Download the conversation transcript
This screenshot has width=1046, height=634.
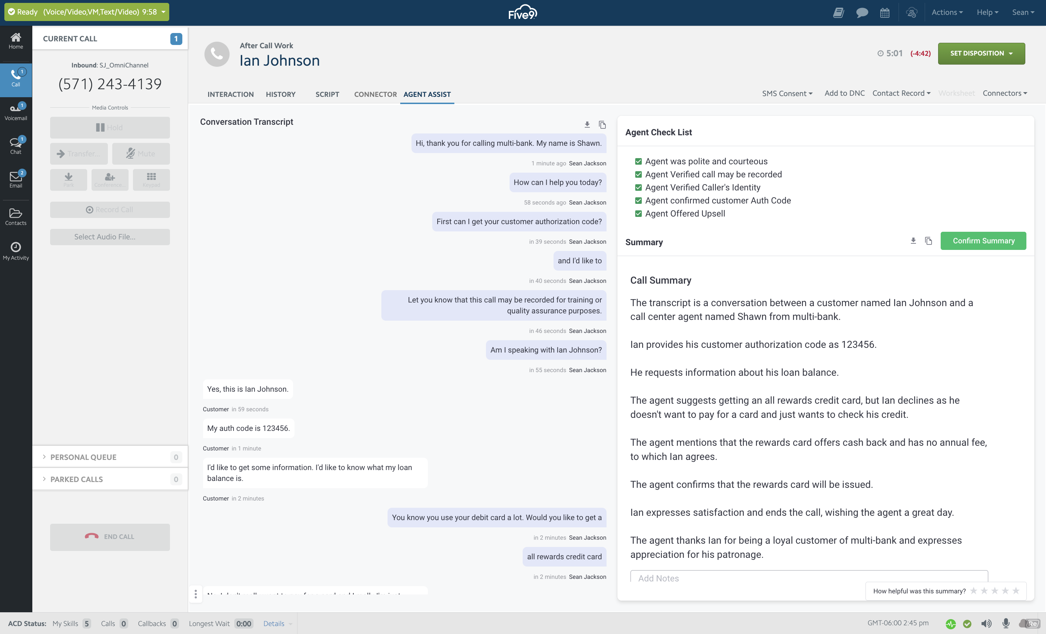[x=587, y=125]
